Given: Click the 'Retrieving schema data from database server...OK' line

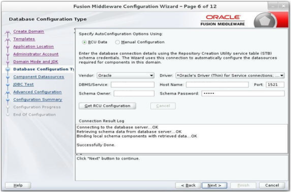Looking at the screenshot, I should coord(129,132).
